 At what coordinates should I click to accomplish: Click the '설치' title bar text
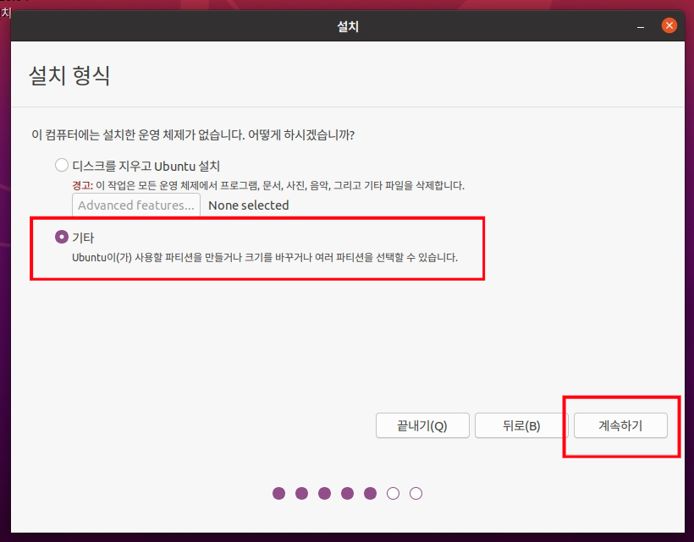348,26
